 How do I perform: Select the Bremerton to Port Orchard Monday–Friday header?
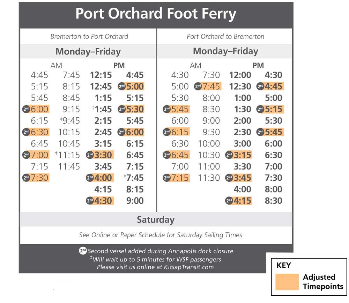tap(88, 51)
